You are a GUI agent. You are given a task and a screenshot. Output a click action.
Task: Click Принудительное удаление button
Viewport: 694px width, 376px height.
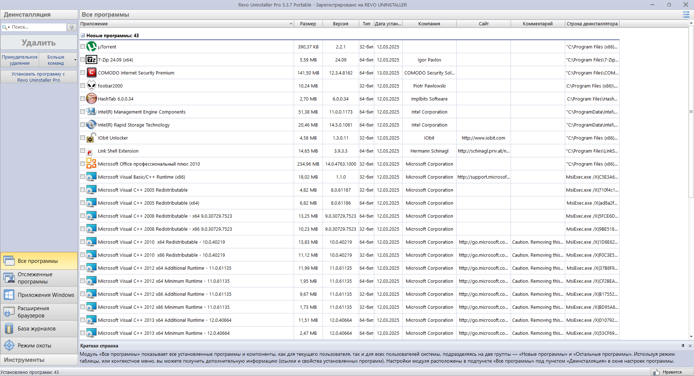point(20,60)
